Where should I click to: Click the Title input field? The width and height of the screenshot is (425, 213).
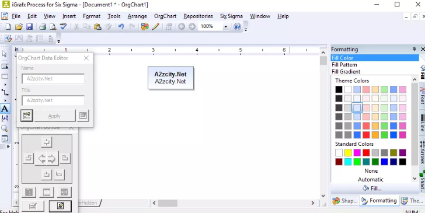53,100
